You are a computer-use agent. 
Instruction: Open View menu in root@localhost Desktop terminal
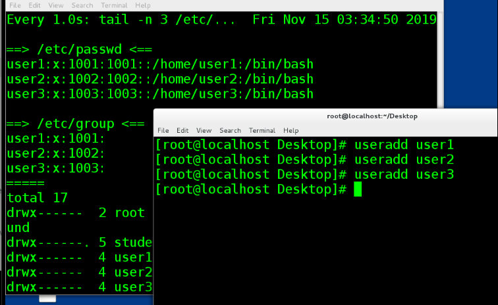click(x=204, y=130)
